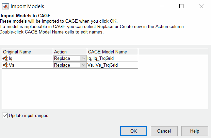Click the model icon beside Iq

click(5, 58)
